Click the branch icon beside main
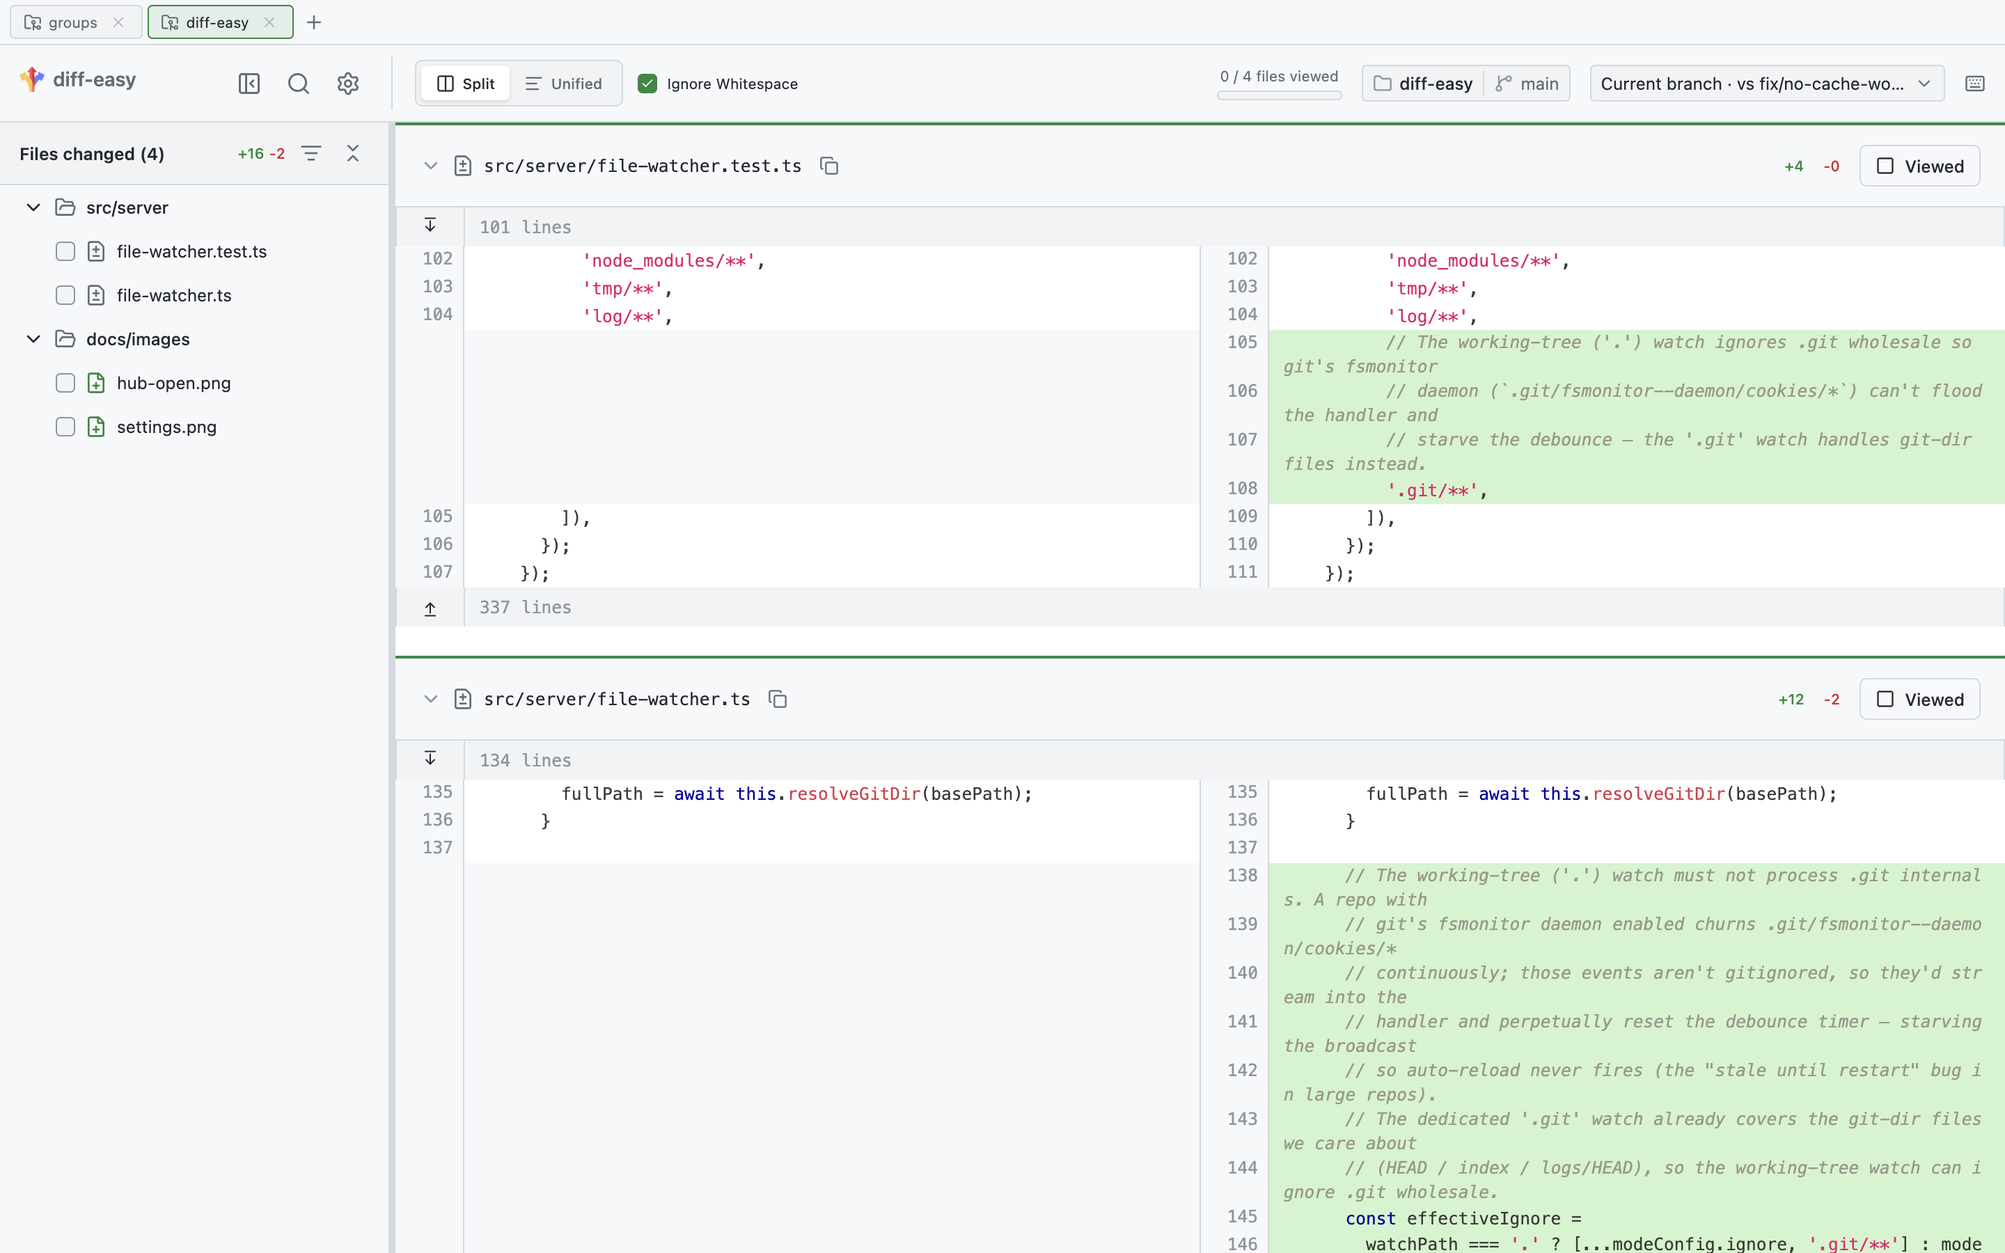Screen dimensions: 2005x1253 (x=1504, y=84)
